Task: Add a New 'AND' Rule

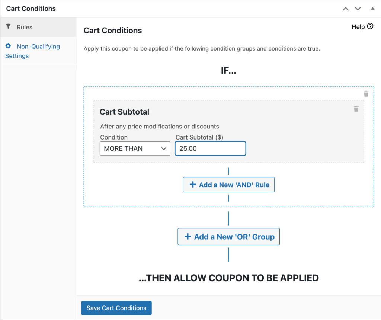Action: [x=229, y=185]
